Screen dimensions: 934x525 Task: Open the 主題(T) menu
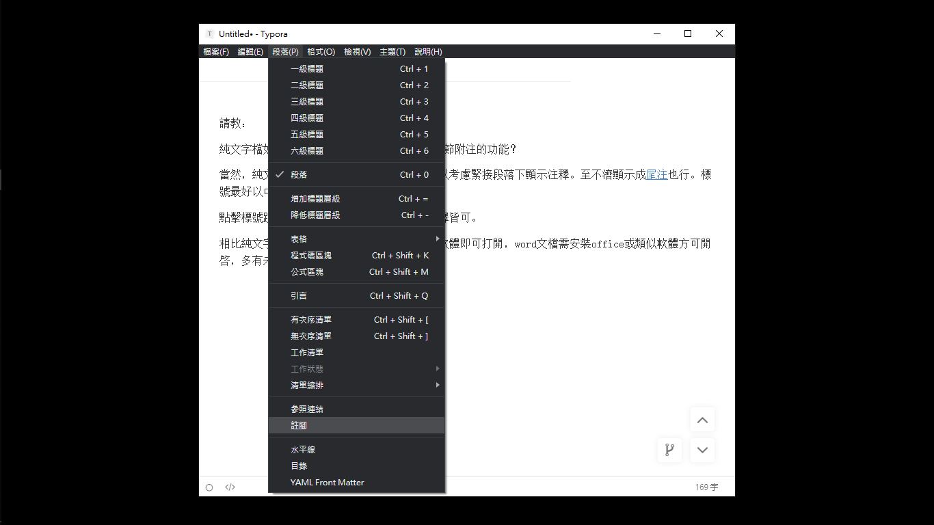tap(392, 52)
